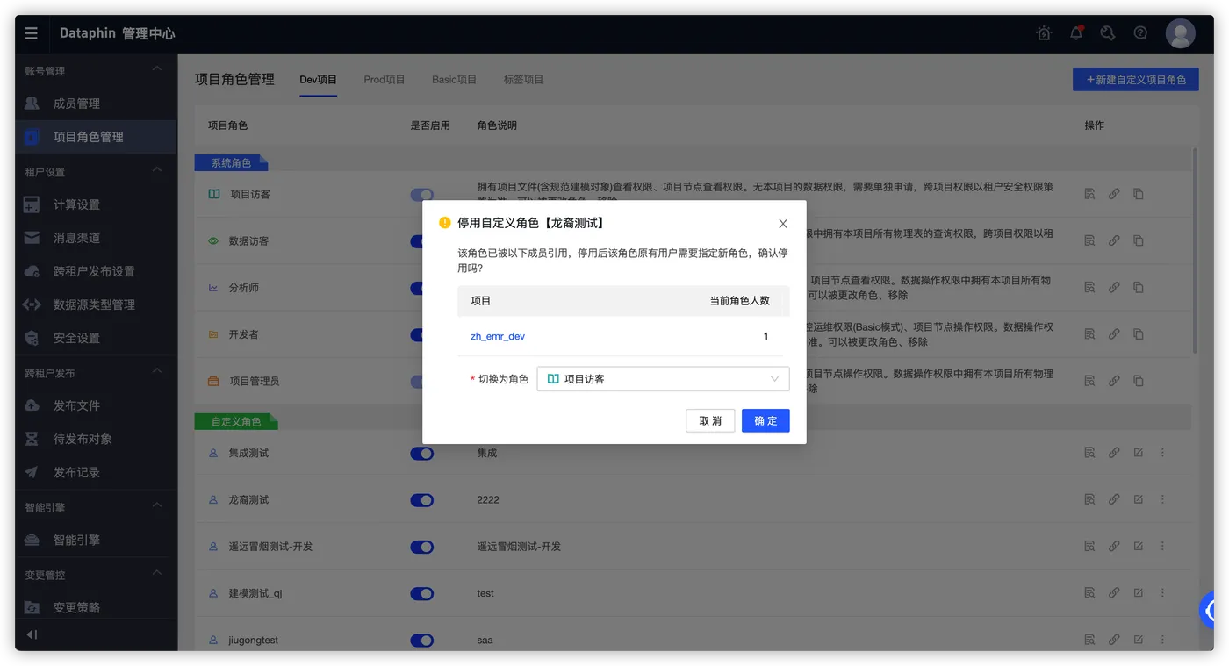This screenshot has width=1229, height=666.
Task: Disable the 龙裔测试 role switch
Action: [422, 500]
